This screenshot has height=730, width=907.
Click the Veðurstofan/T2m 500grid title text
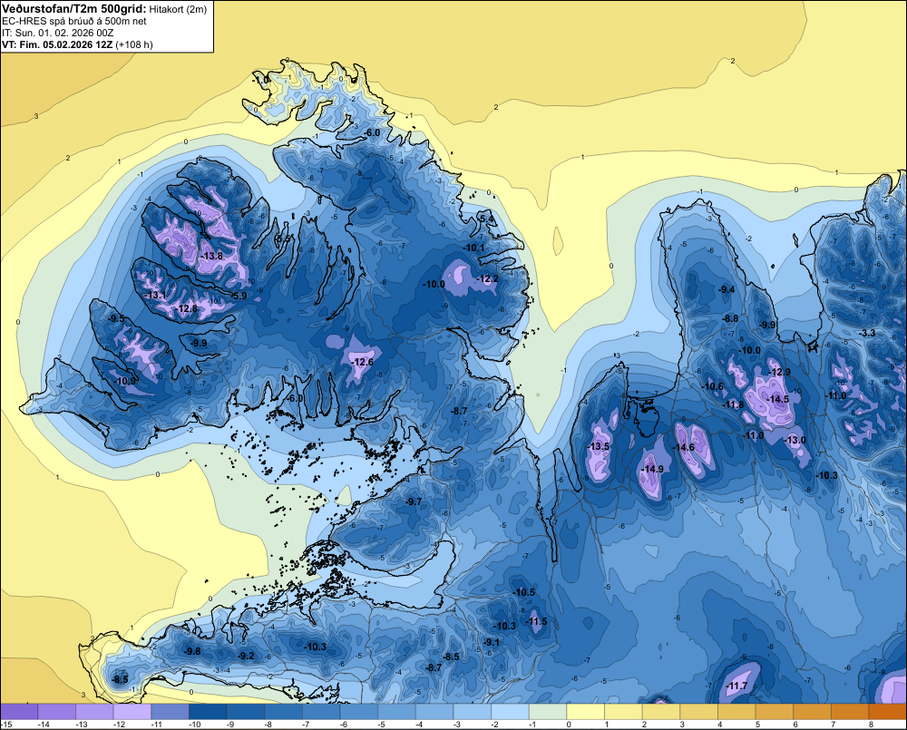[x=73, y=8]
